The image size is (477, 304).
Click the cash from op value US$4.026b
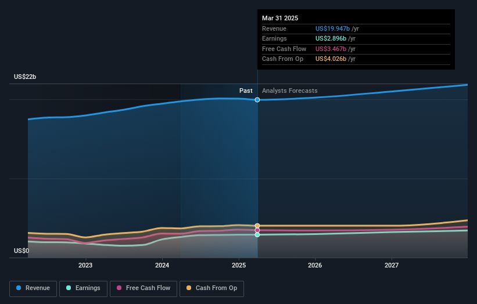click(331, 59)
